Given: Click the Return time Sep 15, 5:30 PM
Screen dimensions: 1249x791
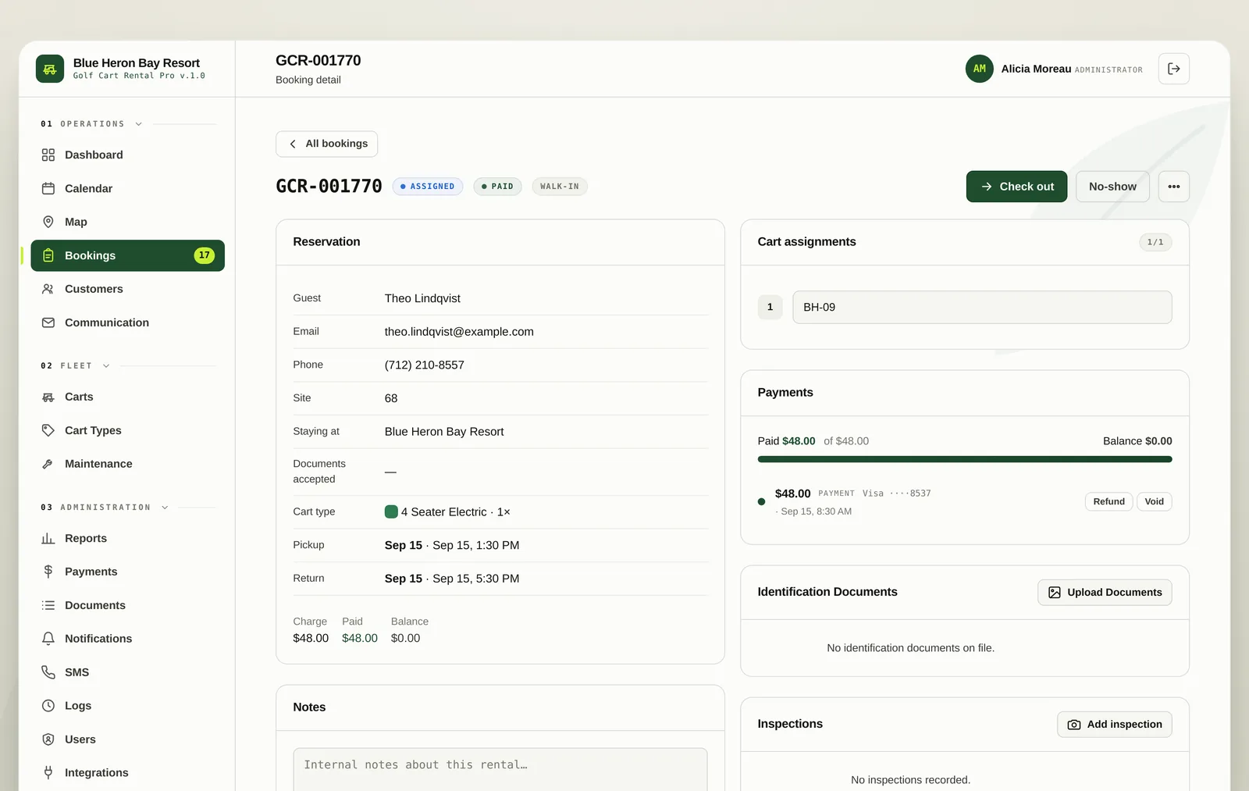Looking at the screenshot, I should pos(475,579).
